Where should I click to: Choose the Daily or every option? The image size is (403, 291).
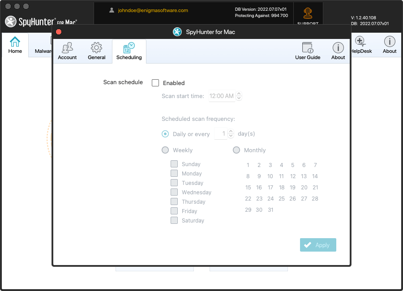click(x=165, y=134)
